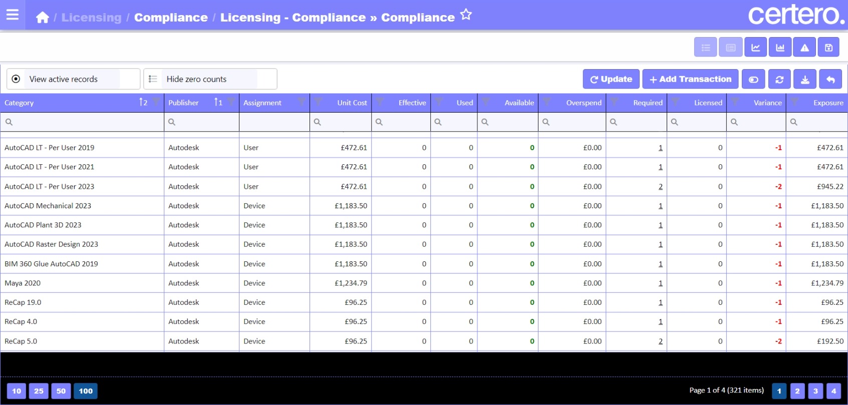This screenshot has width=848, height=405.
Task: Open the View active records dropdown
Action: tap(73, 79)
